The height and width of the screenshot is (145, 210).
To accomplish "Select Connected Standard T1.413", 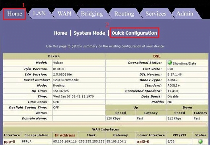I will click(173, 91).
